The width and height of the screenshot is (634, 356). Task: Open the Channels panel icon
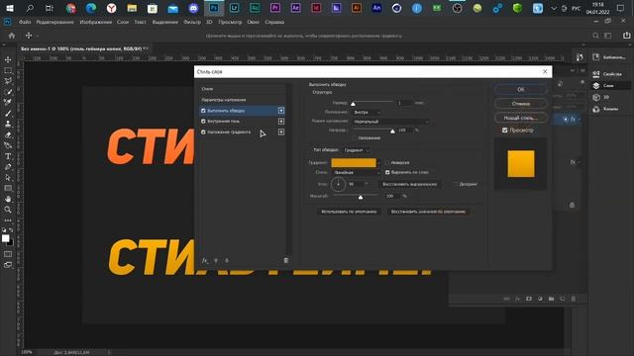596,109
